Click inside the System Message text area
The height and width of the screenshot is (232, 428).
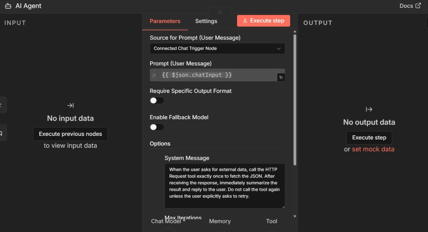pos(224,186)
